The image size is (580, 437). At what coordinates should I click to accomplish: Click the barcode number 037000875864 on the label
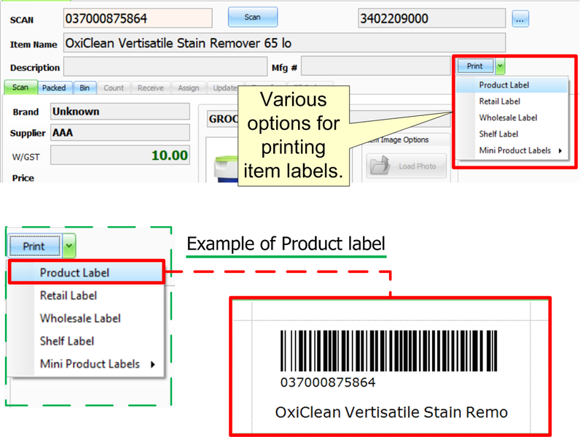click(x=328, y=382)
